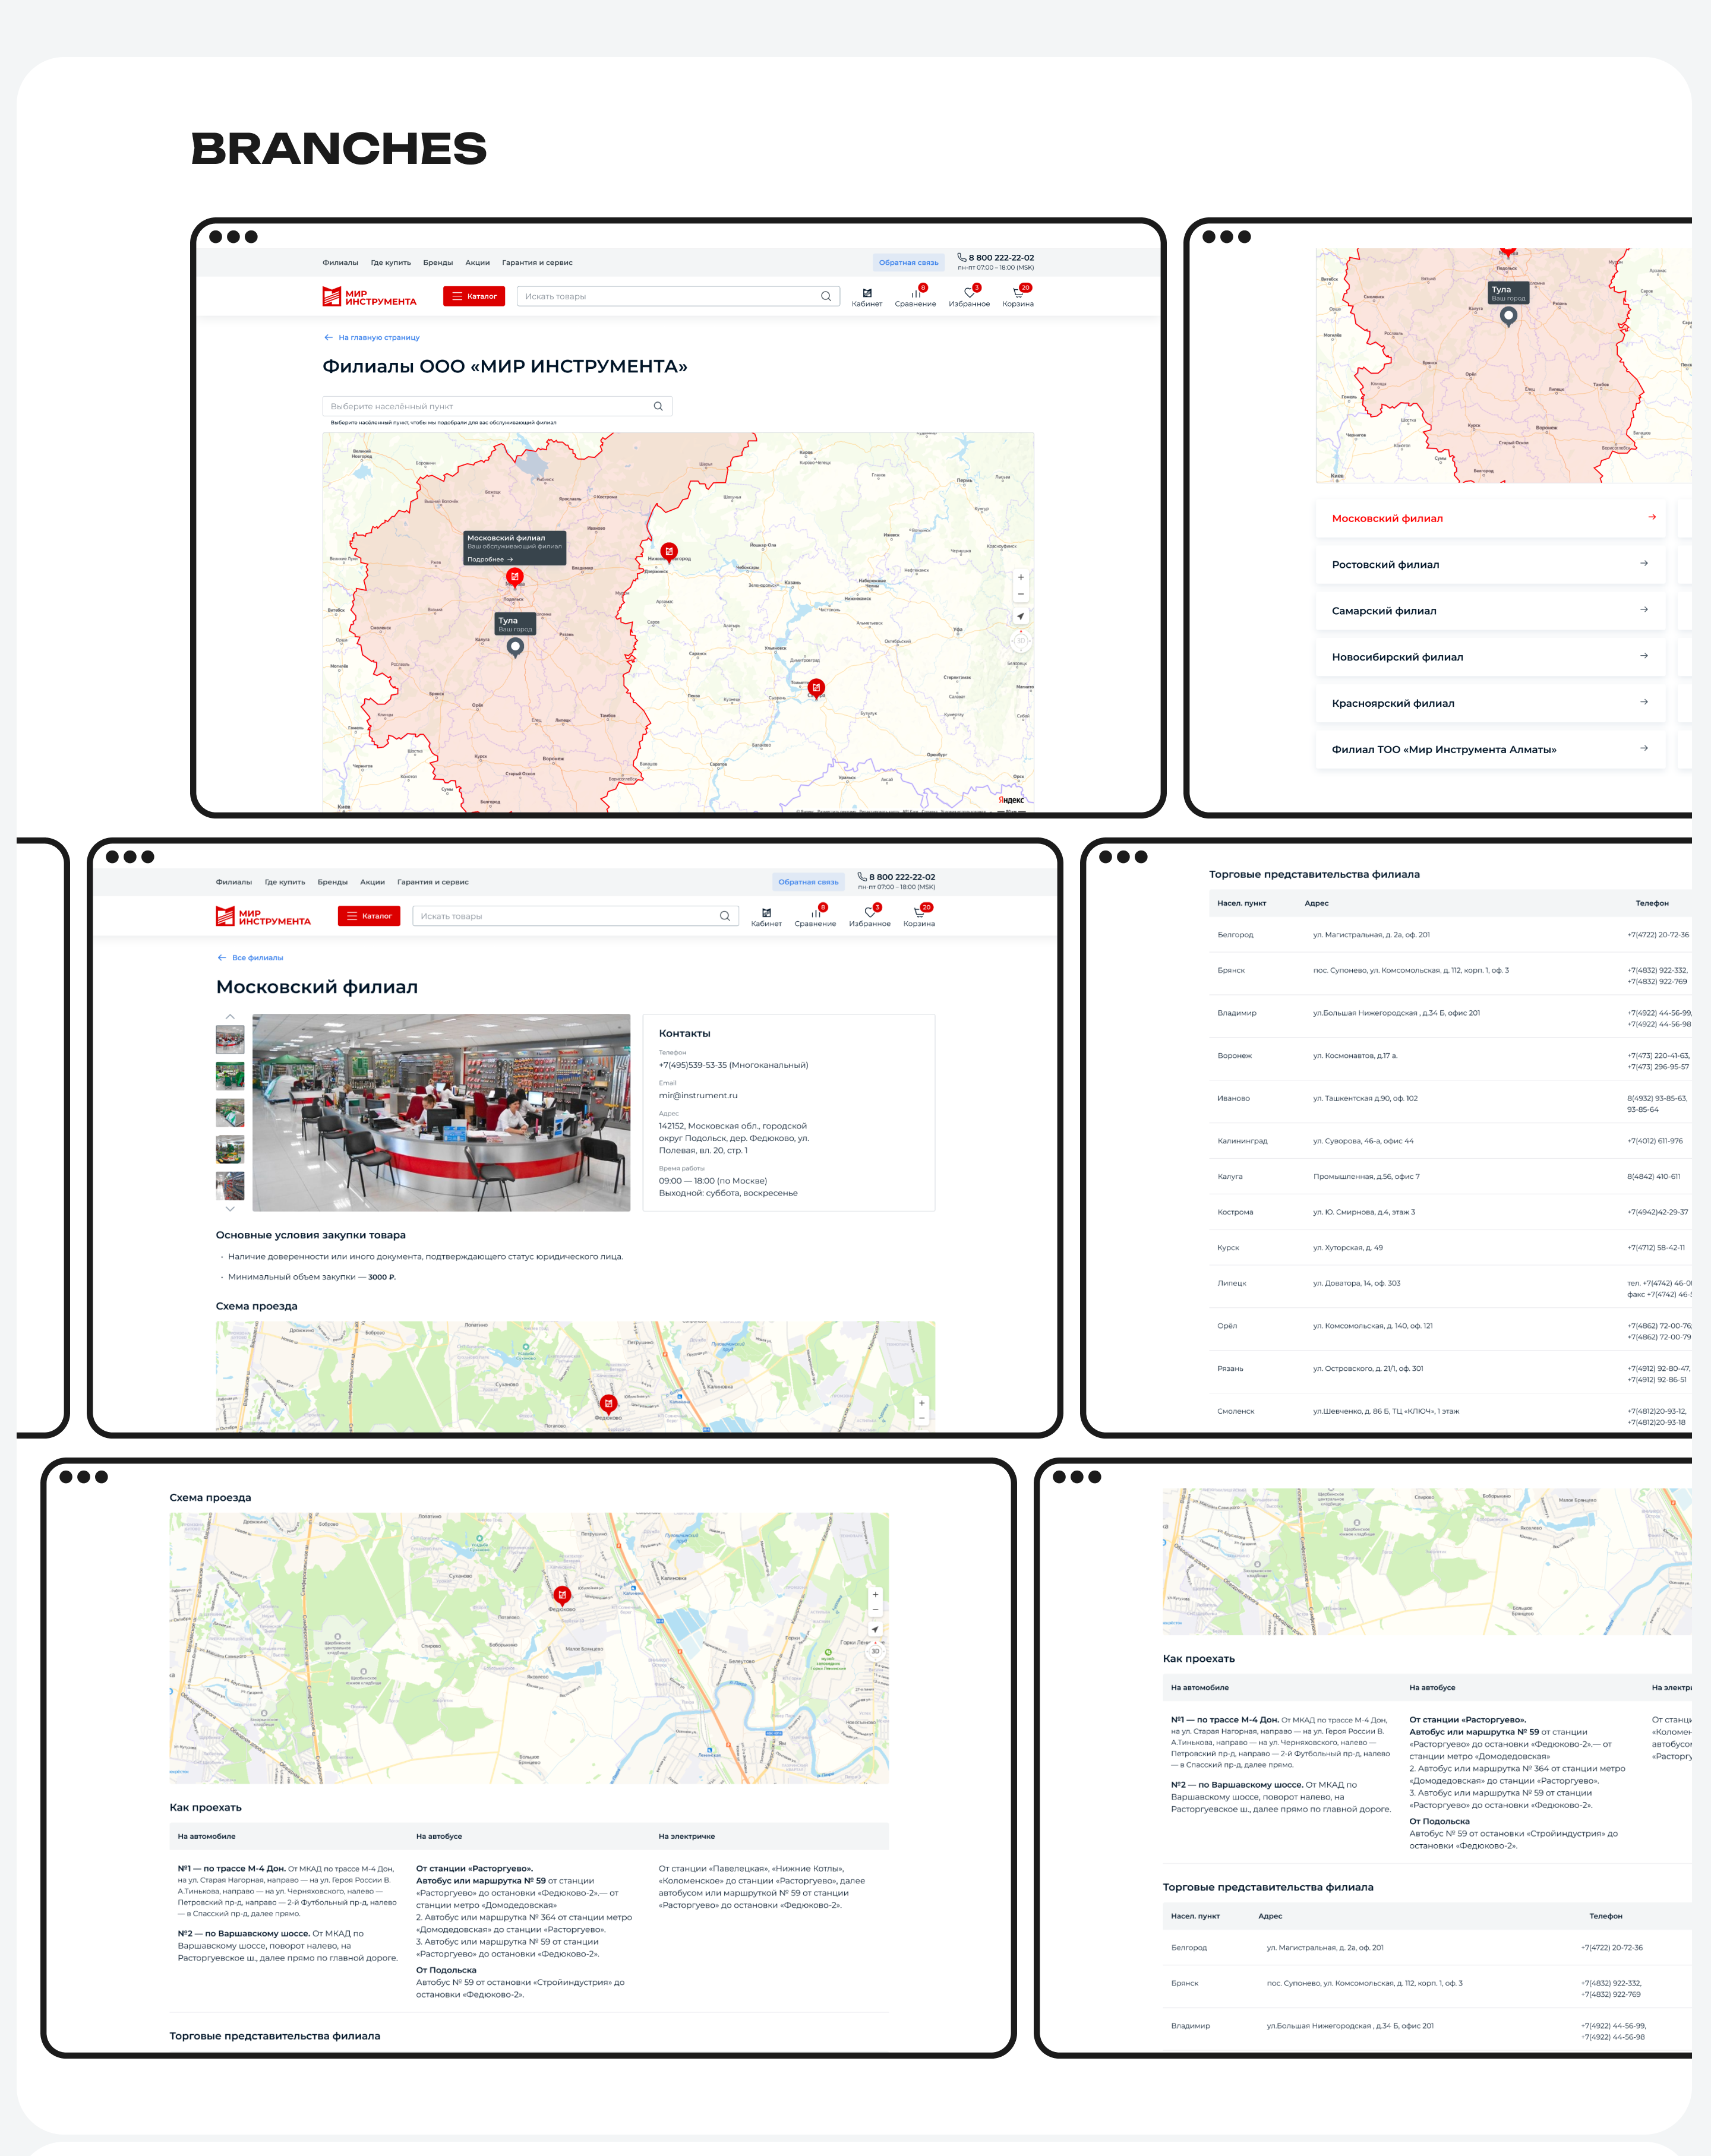Click magnifier in Выберите населённый пункт field
The width and height of the screenshot is (1711, 2156).
[658, 406]
